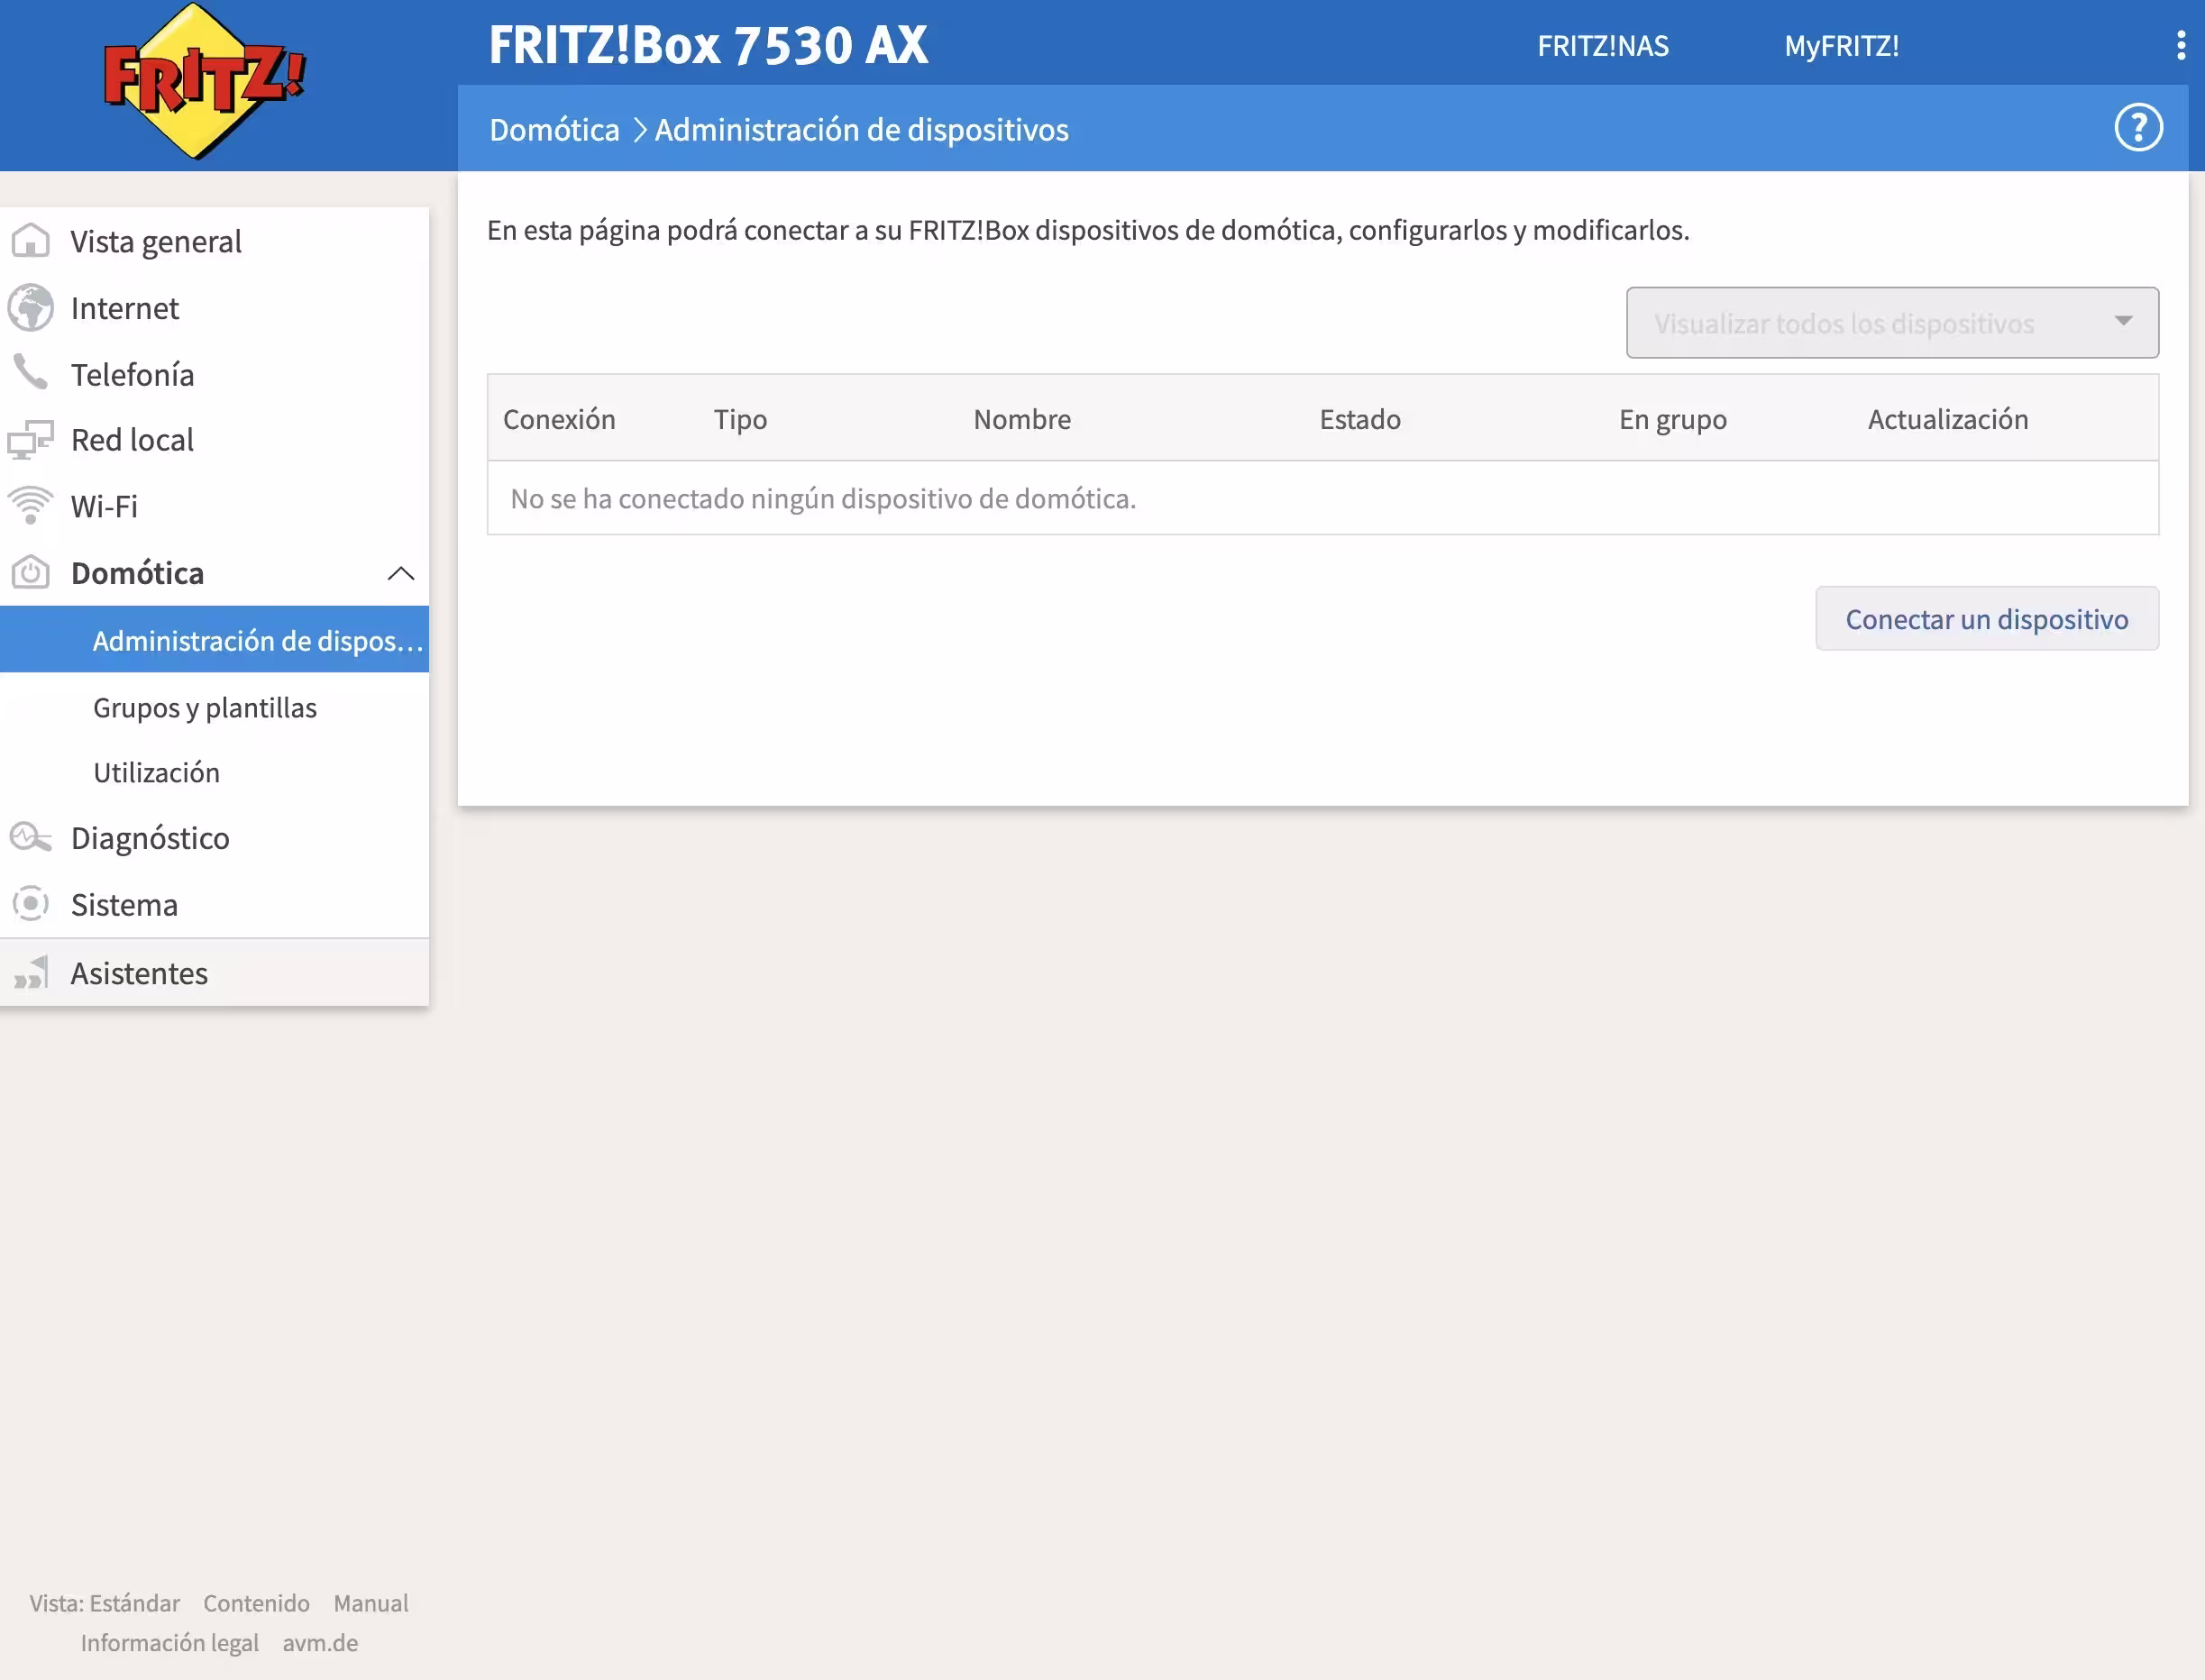Open Diagnóstico menu item
The image size is (2205, 1680).
pos(215,838)
